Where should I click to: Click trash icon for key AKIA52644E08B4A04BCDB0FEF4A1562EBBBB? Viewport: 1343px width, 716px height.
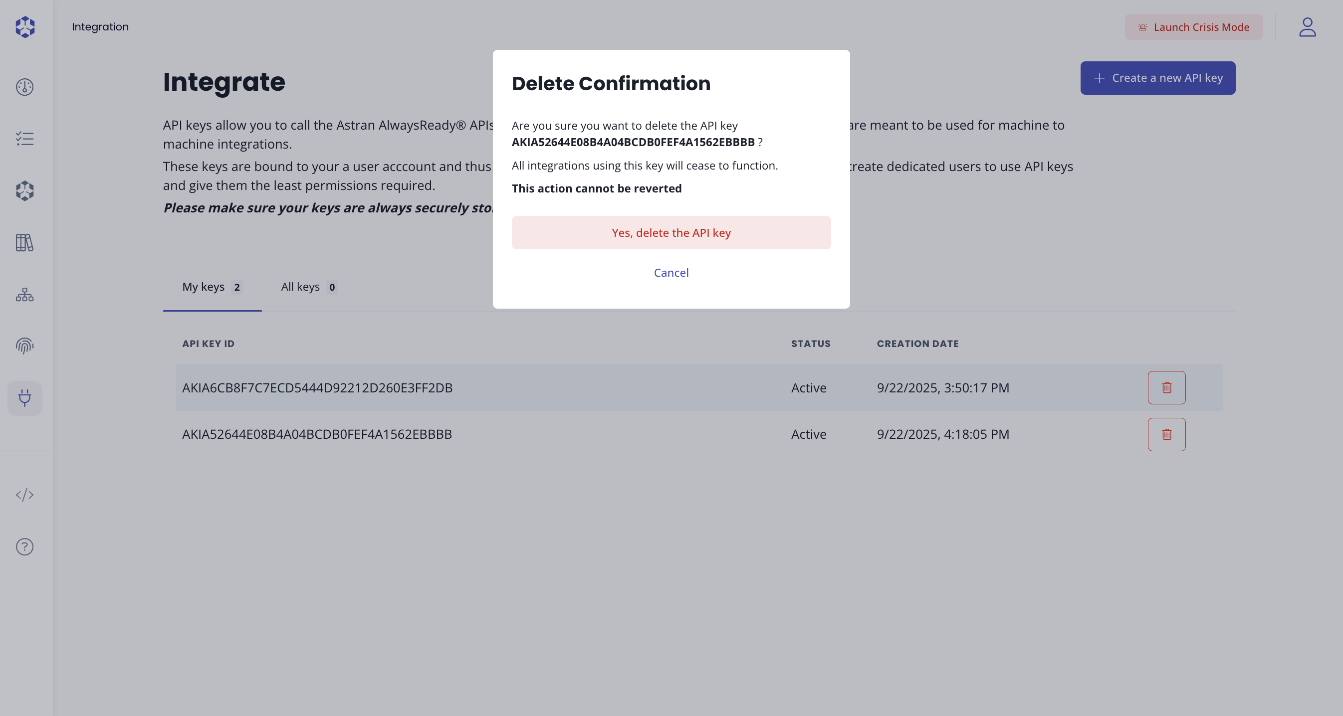1167,434
